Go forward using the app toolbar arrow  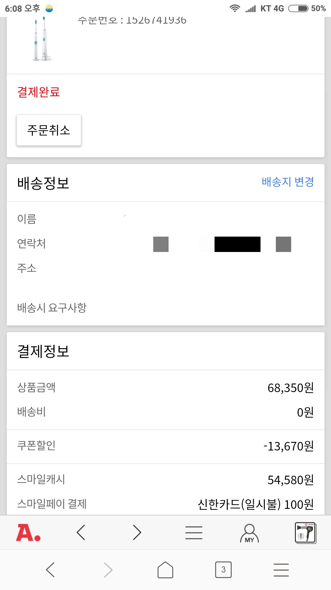(x=137, y=533)
